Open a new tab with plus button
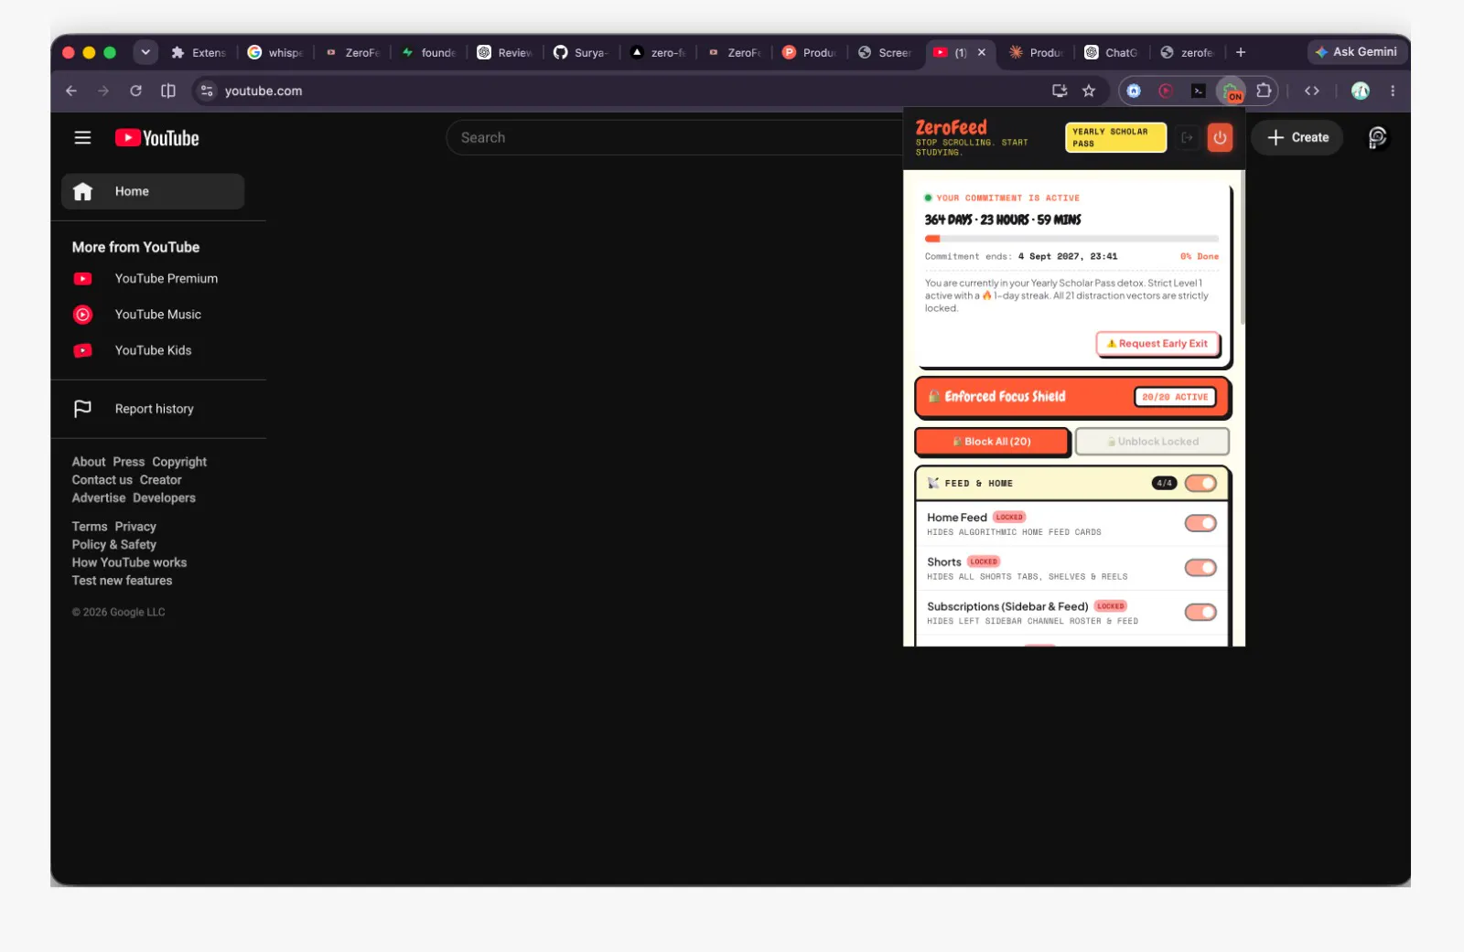The height and width of the screenshot is (952, 1464). coord(1241,52)
